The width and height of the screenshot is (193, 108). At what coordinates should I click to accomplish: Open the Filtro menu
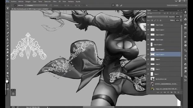[55, 1]
